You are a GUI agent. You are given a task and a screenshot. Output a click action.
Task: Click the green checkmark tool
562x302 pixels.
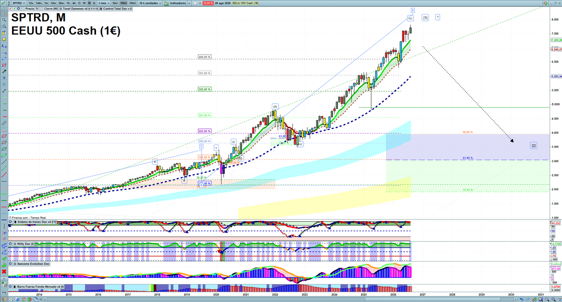pos(4,259)
